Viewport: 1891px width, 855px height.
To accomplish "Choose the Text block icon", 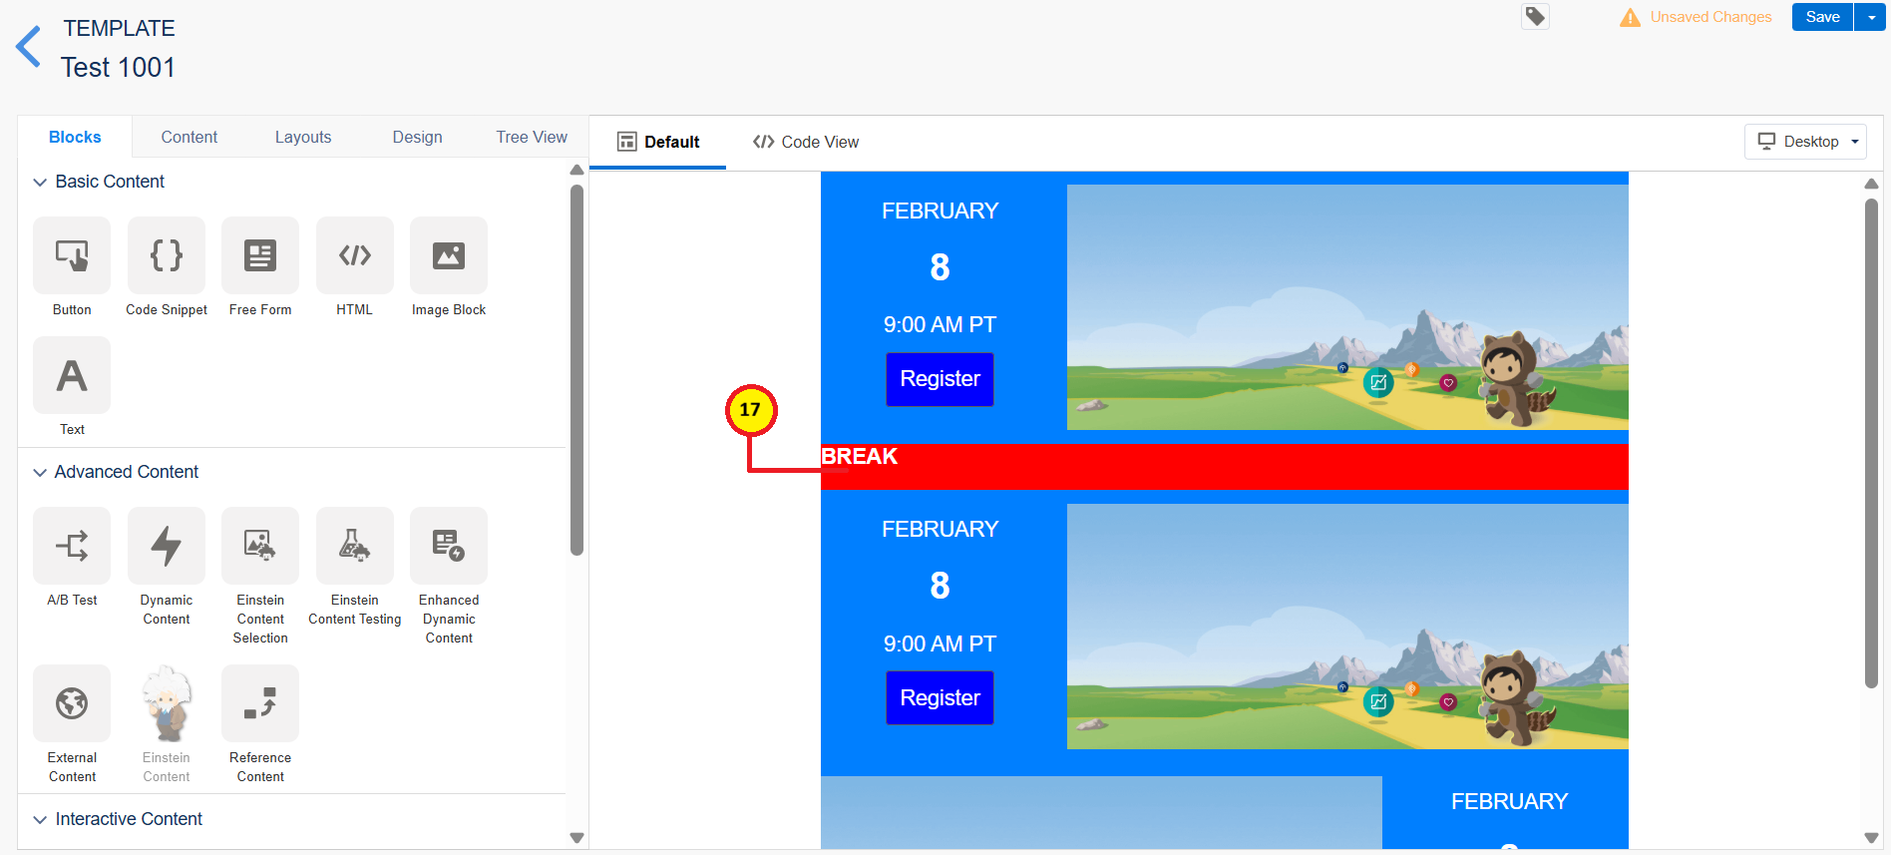I will pos(72,375).
